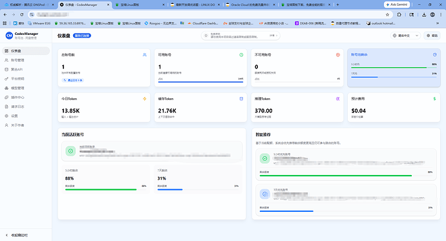The width and height of the screenshot is (446, 241).
Task: Click the 关于作者 person icon
Action: (6, 125)
